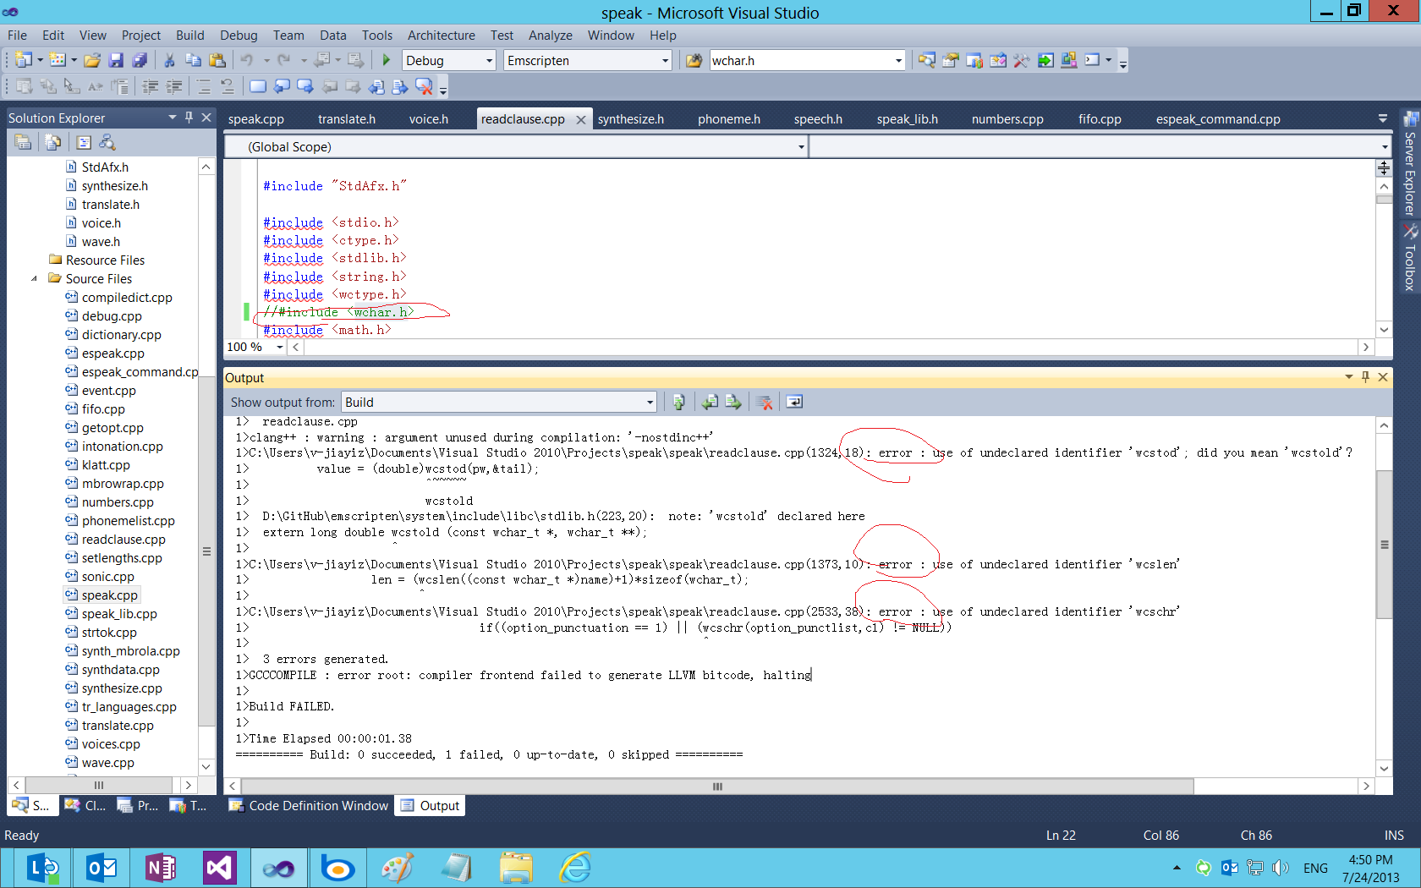
Task: Close the readclause.cpp tab
Action: point(581,119)
